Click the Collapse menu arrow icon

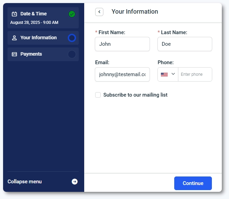tap(75, 182)
